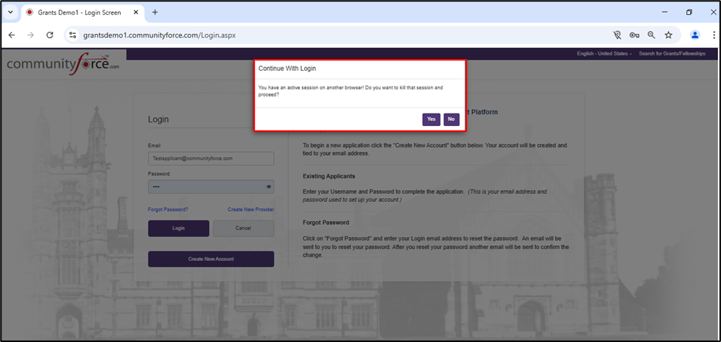
Task: Toggle the password visibility eye icon
Action: tap(269, 187)
